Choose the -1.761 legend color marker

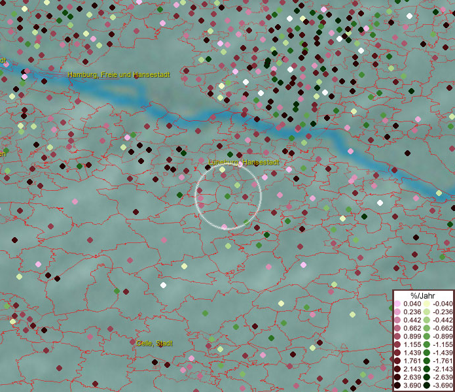point(427,361)
